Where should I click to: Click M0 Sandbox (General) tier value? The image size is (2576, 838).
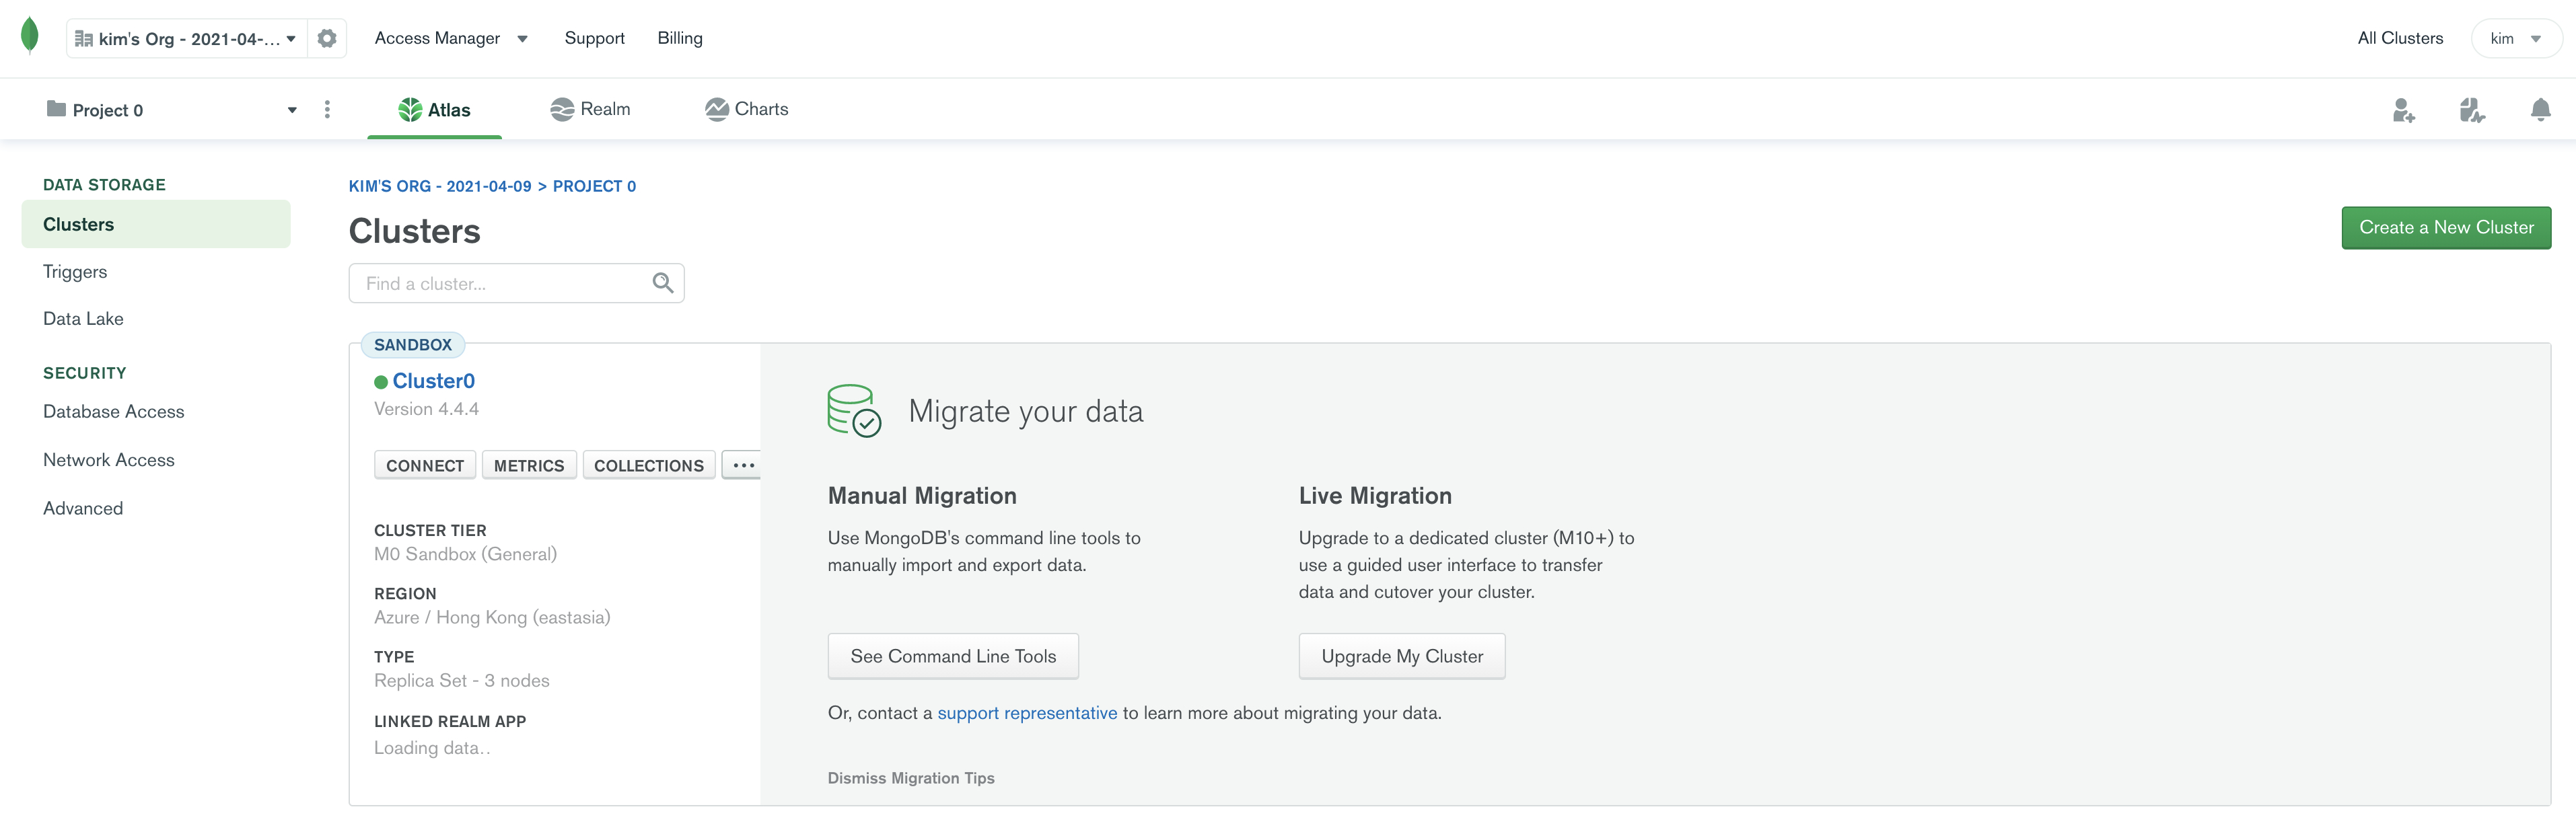point(465,554)
